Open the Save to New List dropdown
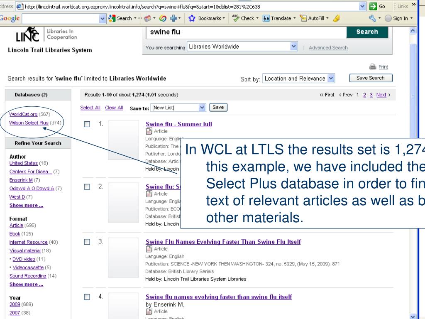The width and height of the screenshot is (425, 319). (202, 108)
